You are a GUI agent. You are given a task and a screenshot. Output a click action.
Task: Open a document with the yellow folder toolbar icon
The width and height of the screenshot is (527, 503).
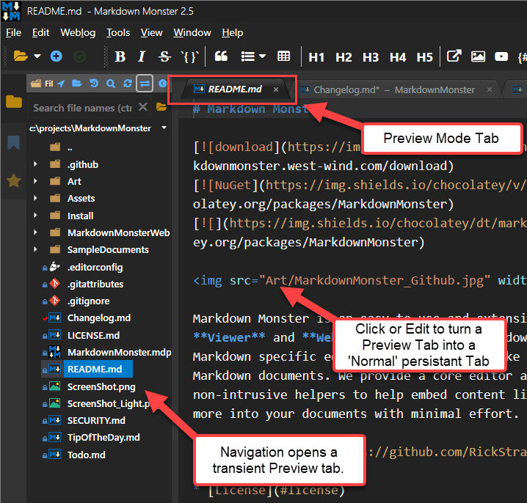(x=21, y=56)
